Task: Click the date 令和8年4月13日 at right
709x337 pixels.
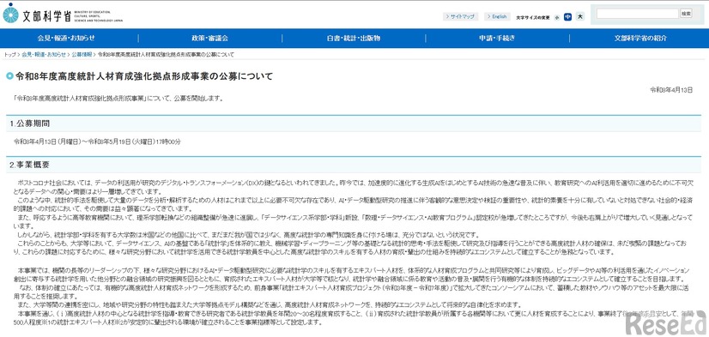Action: (671, 90)
